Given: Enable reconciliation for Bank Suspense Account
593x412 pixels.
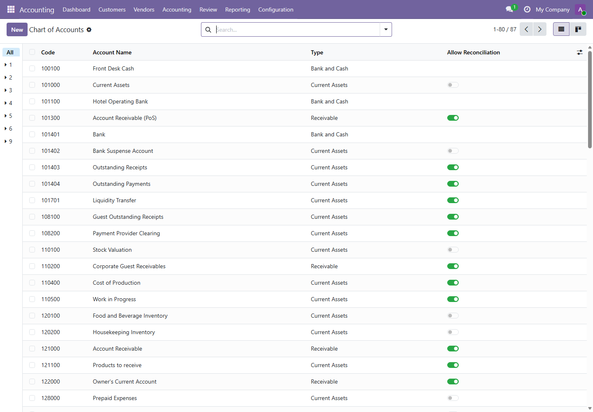Looking at the screenshot, I should click(453, 151).
